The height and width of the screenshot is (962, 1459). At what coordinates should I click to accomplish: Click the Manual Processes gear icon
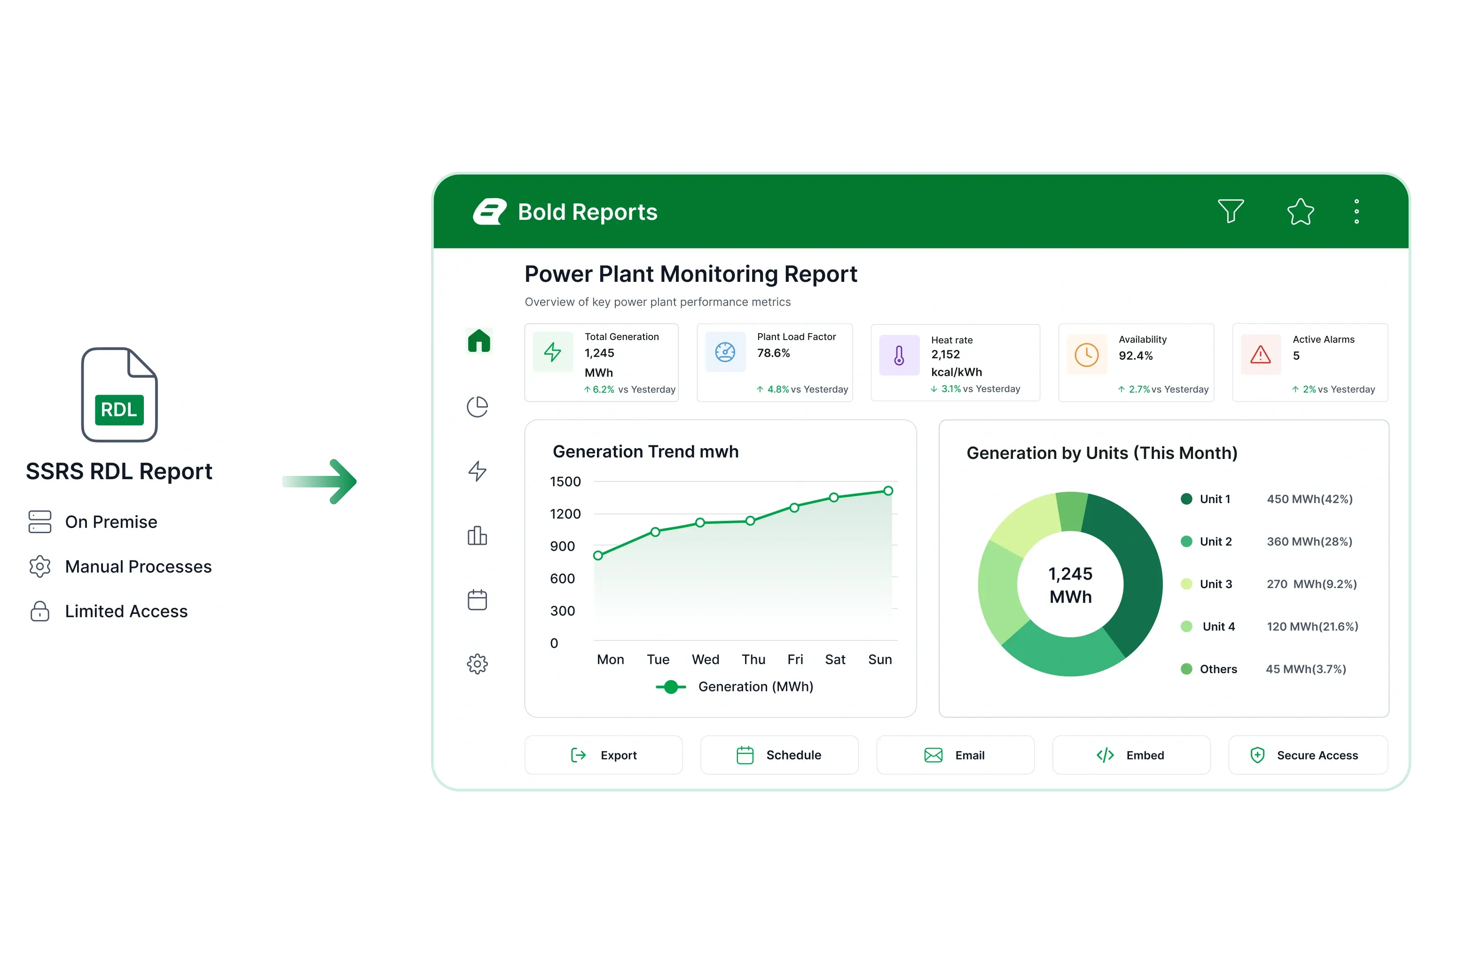40,566
